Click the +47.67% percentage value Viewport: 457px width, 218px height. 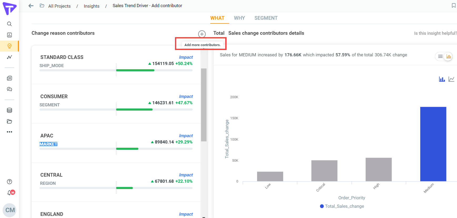[184, 103]
